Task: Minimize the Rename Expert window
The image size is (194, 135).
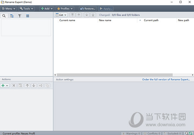Action: 172,2
